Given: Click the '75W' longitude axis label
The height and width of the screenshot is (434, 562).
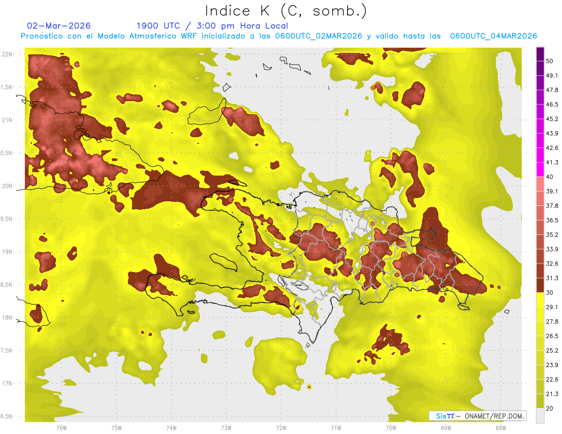Looking at the screenshot, I should [x=116, y=428].
